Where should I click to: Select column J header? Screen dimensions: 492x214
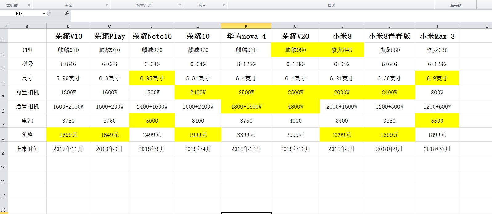(437, 26)
